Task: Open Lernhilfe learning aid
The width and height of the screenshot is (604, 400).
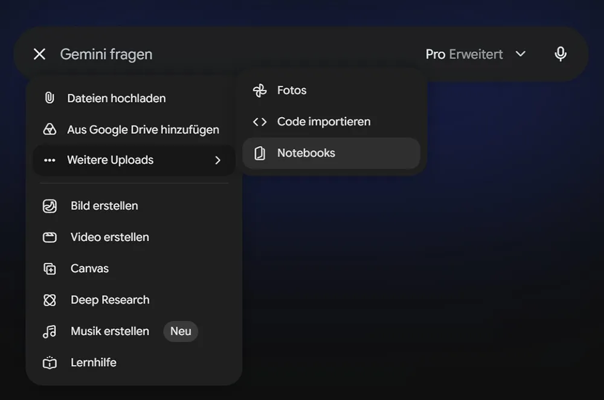Action: 134,363
